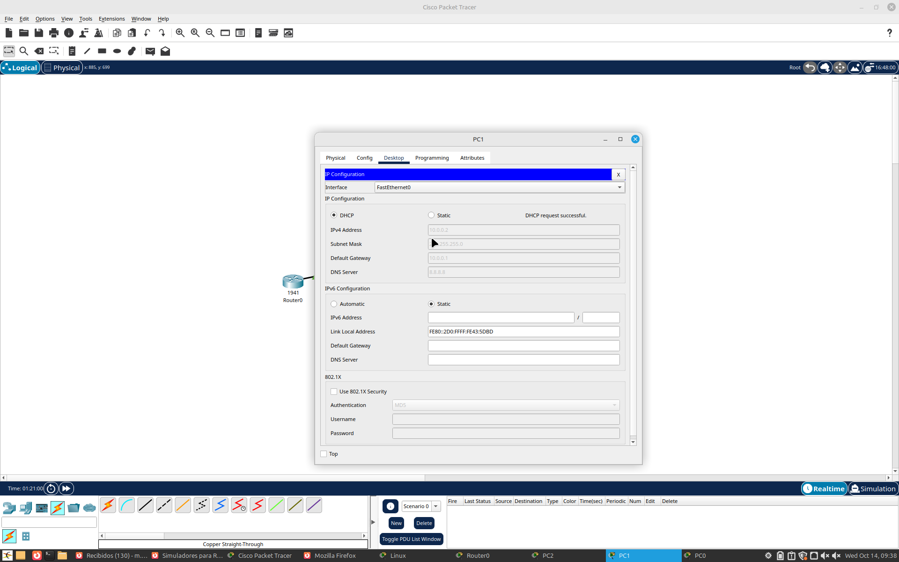The height and width of the screenshot is (562, 899).
Task: Click the New scenario button
Action: tap(396, 523)
